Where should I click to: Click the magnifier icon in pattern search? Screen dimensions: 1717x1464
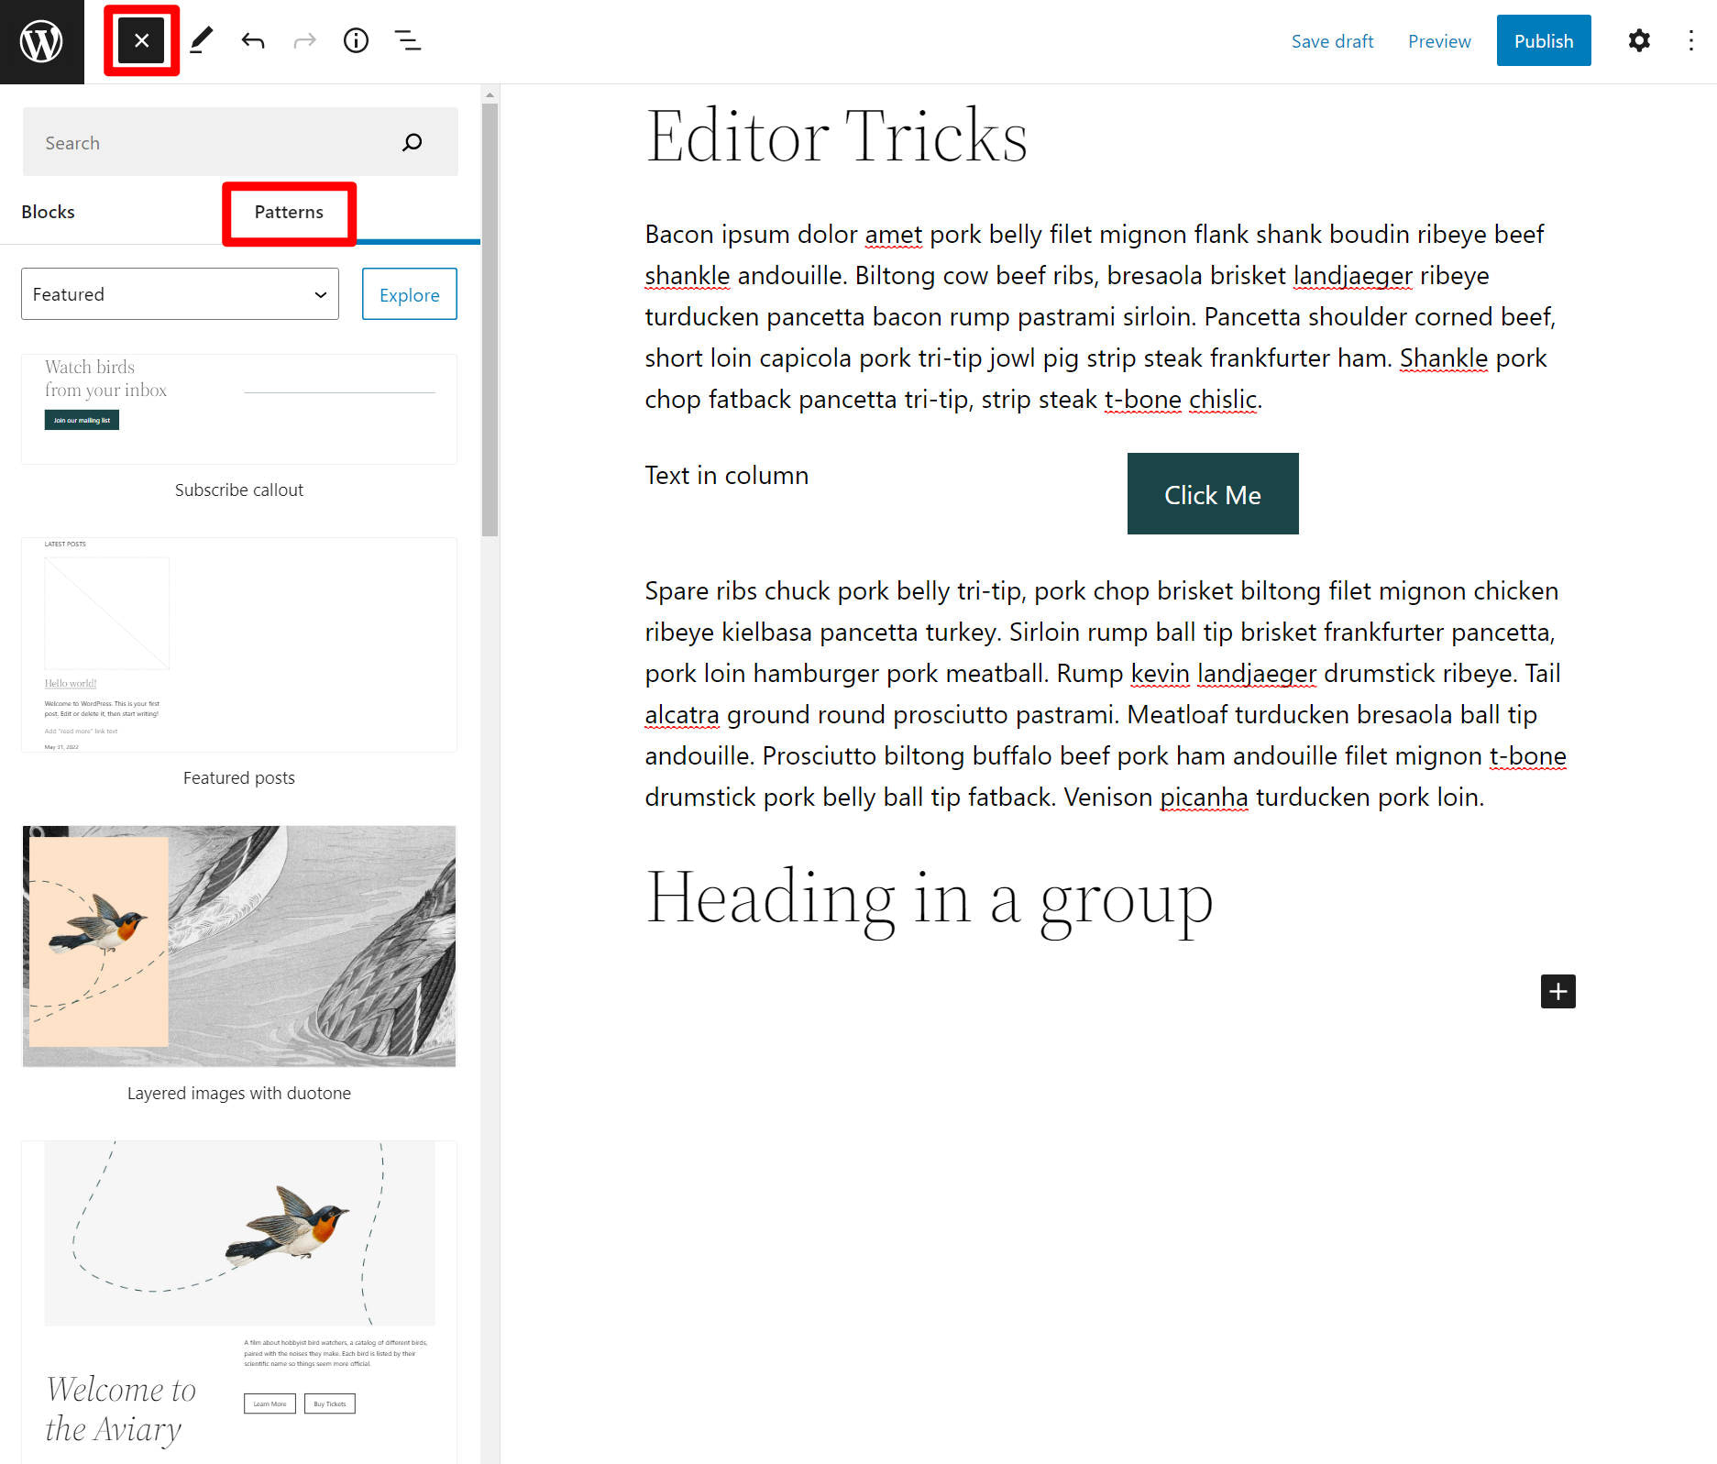[x=412, y=142]
